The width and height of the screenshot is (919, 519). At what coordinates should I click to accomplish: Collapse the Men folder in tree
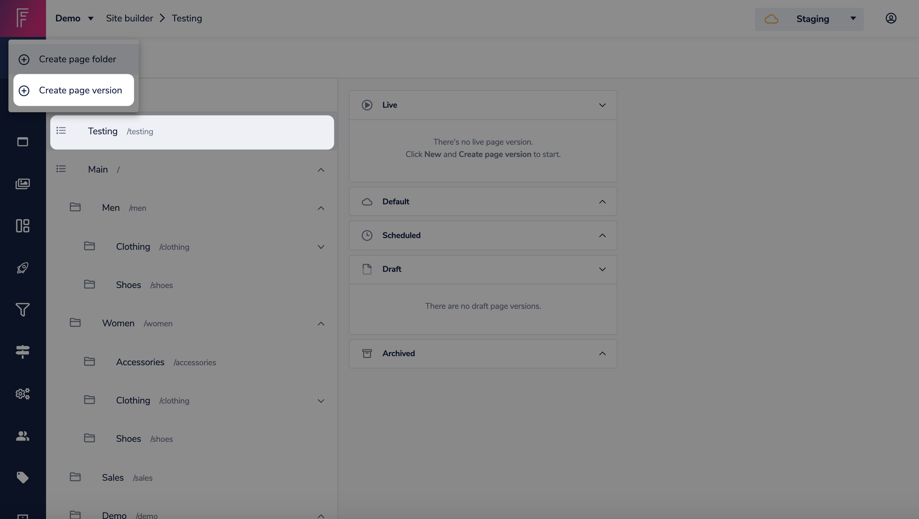tap(321, 208)
